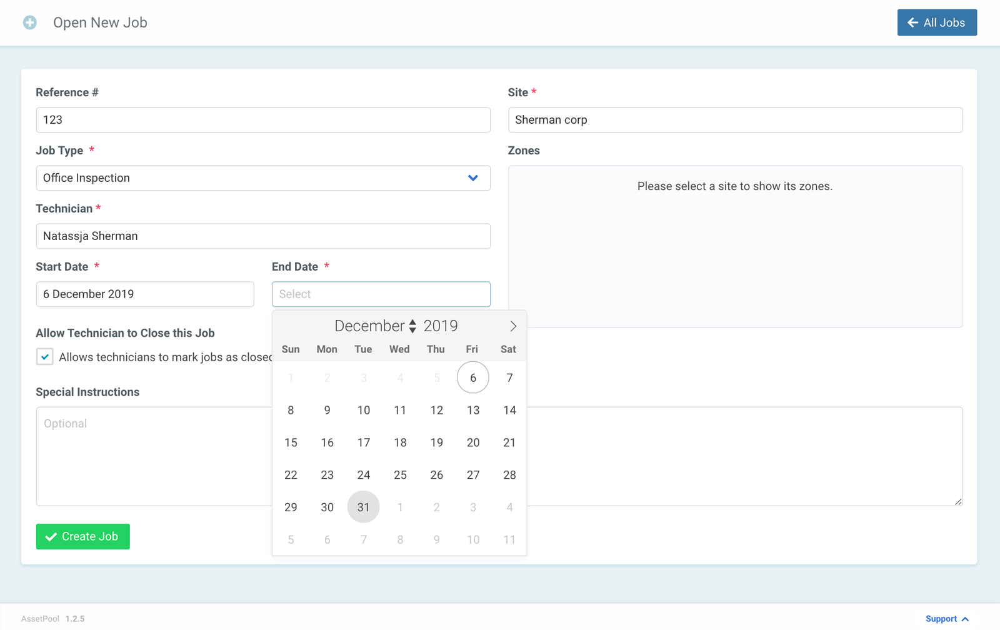Image resolution: width=1000 pixels, height=630 pixels.
Task: Select December 24 in calendar
Action: [364, 475]
